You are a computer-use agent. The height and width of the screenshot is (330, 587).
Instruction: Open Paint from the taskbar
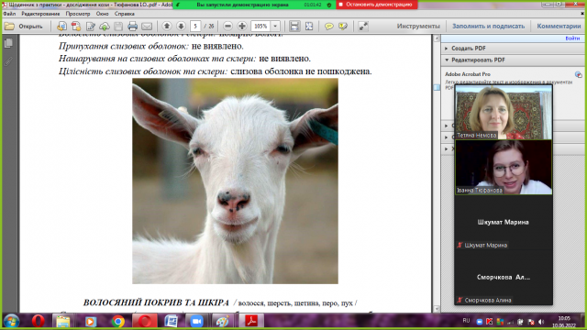(222, 321)
